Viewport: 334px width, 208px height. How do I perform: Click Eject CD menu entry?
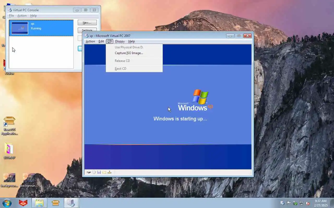pyautogui.click(x=134, y=69)
